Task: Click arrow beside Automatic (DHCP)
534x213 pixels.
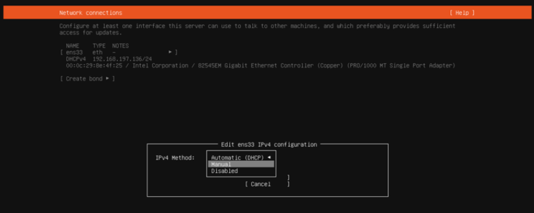Action: pyautogui.click(x=269, y=157)
